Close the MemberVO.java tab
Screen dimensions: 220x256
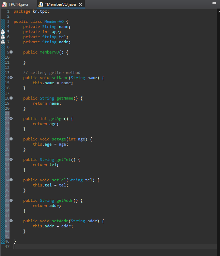[x=81, y=4]
